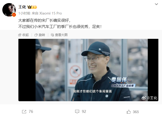
Task: Open the comments count 92
Action: click(x=84, y=112)
